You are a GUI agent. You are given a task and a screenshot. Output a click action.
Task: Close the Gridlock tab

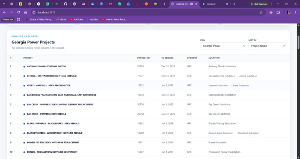pos(196,4)
